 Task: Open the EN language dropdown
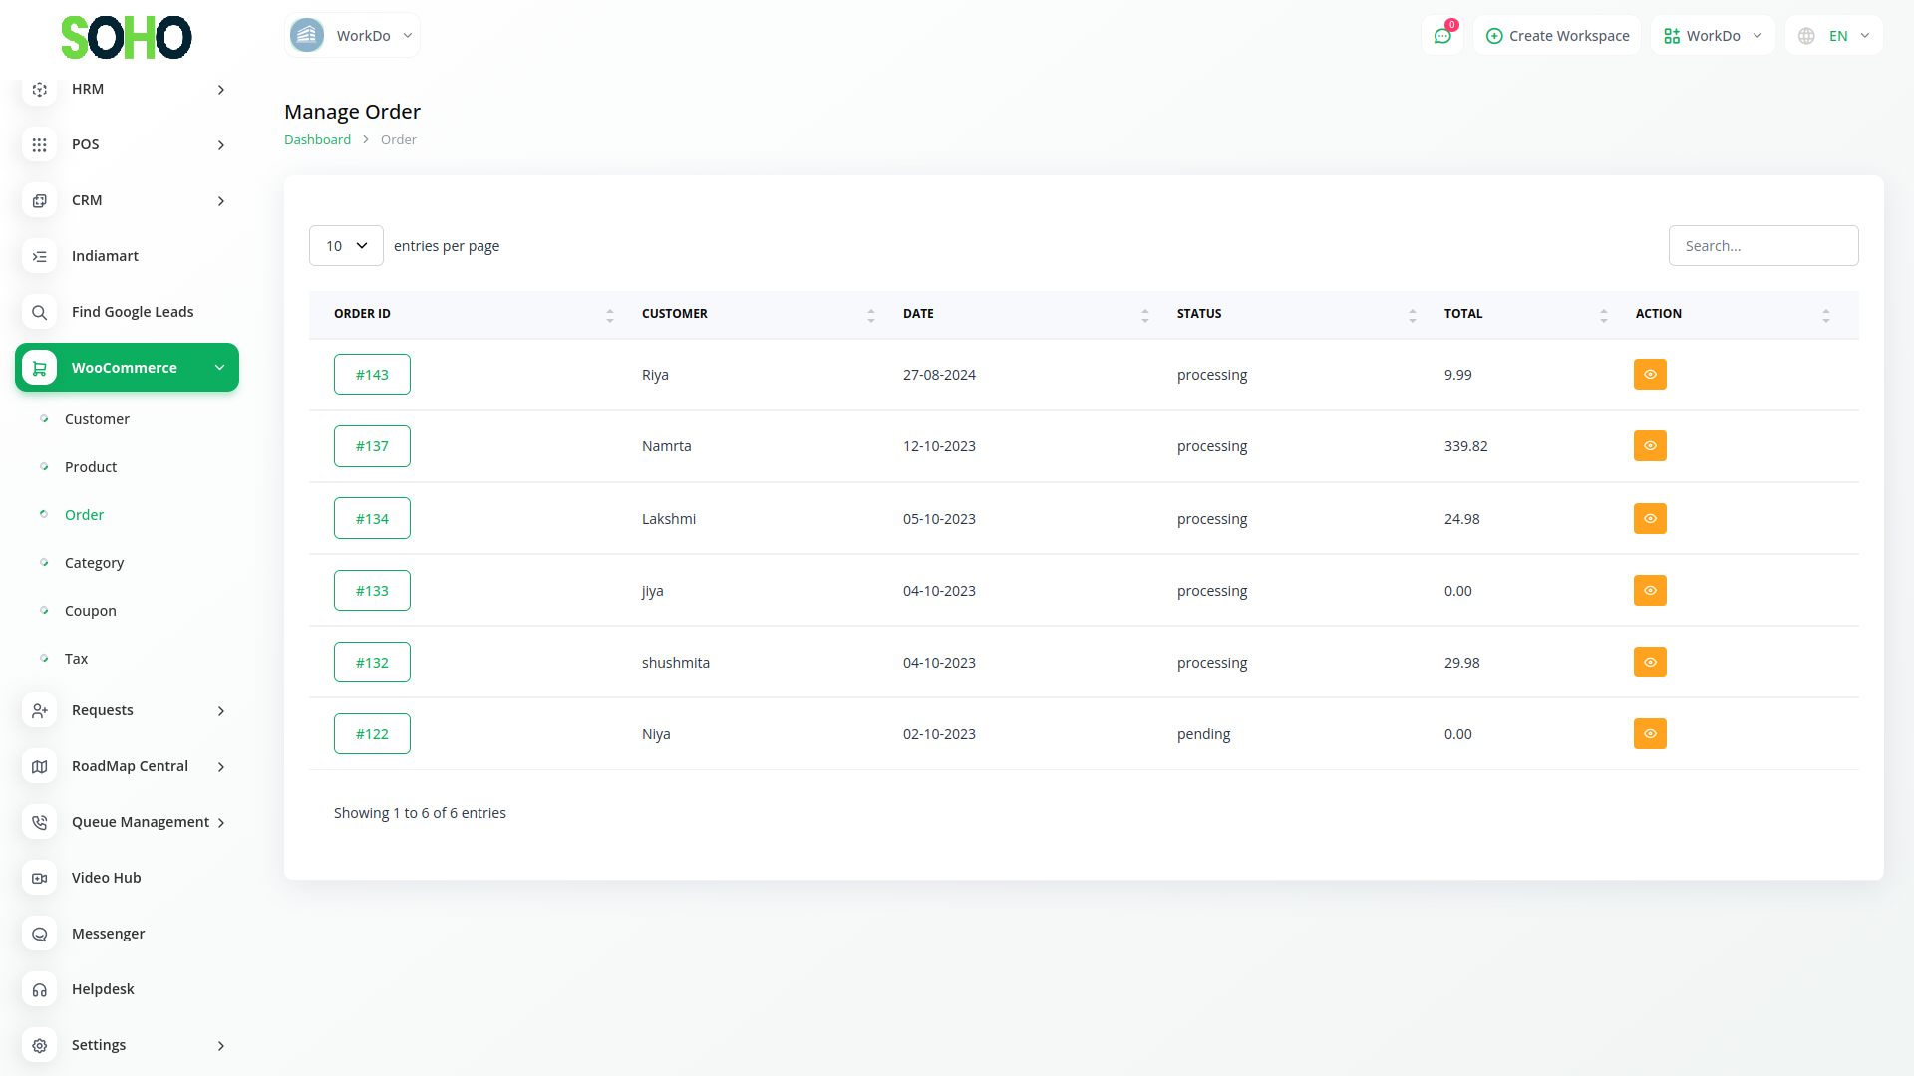pyautogui.click(x=1848, y=36)
